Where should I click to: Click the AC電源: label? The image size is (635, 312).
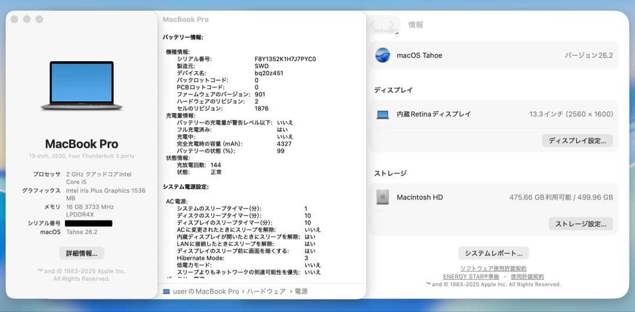(176, 202)
